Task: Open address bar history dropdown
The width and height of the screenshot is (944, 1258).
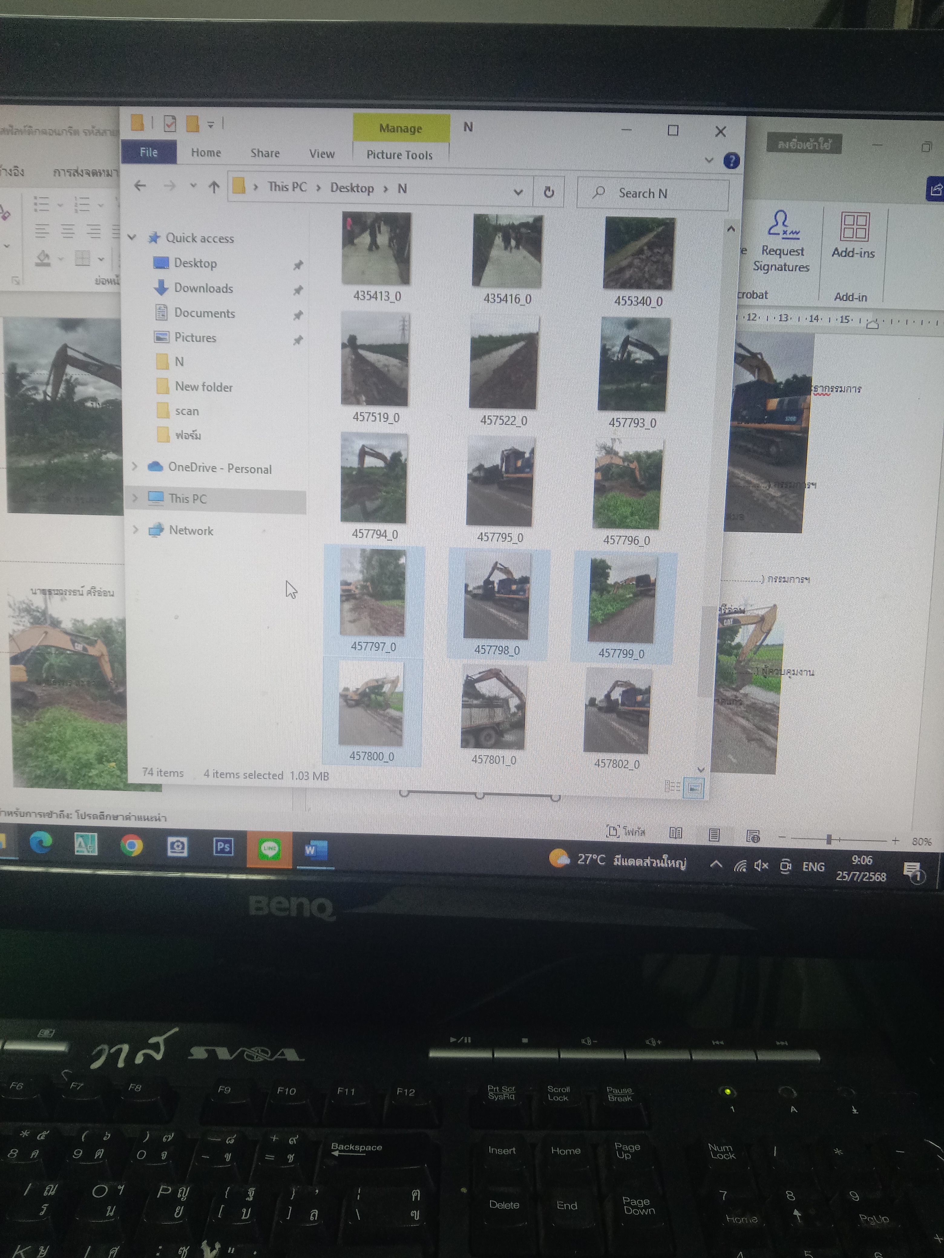Action: [518, 192]
